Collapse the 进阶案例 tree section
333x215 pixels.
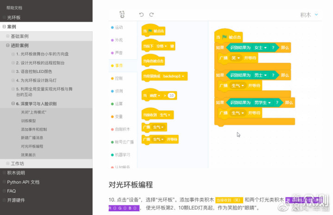click(7, 46)
